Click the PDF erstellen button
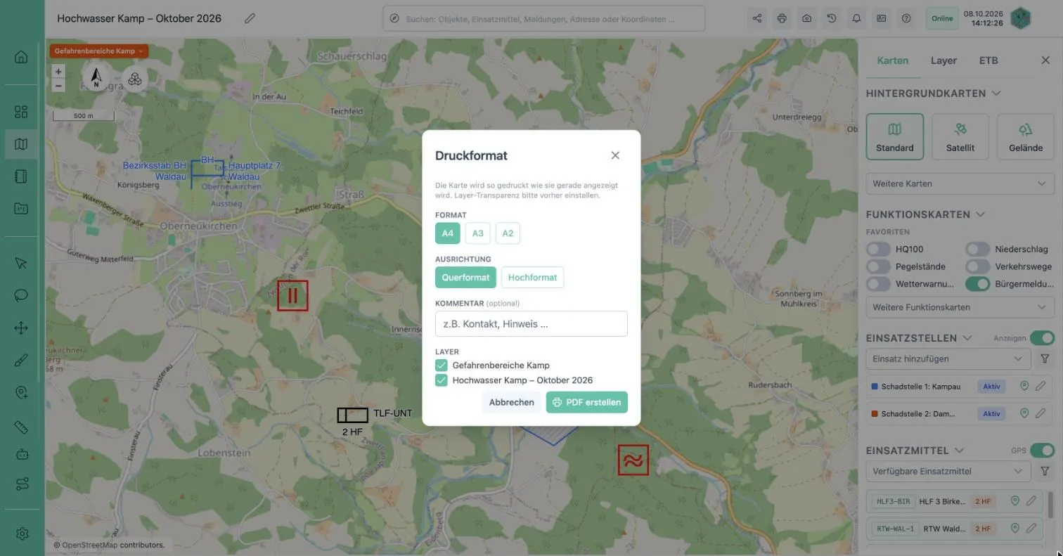The image size is (1063, 556). click(586, 402)
